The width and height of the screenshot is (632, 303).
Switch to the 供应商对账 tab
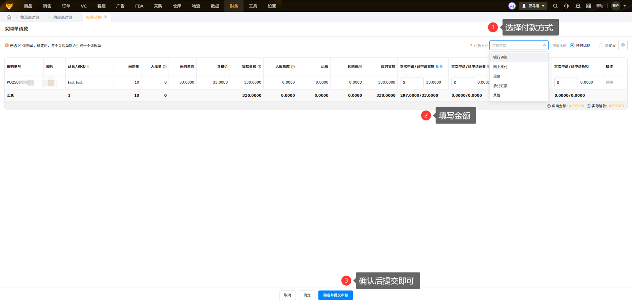coord(63,17)
